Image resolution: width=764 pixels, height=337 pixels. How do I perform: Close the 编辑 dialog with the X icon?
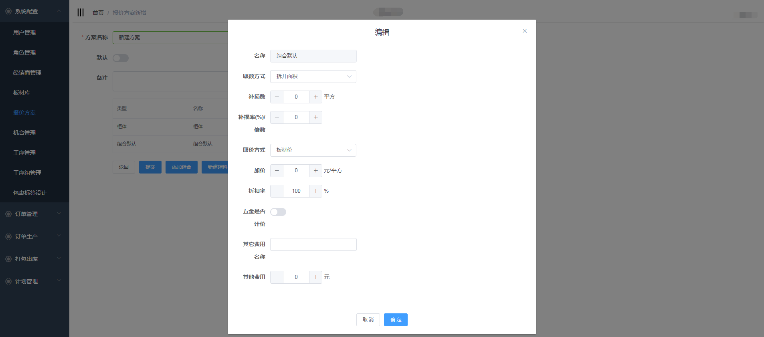tap(524, 31)
